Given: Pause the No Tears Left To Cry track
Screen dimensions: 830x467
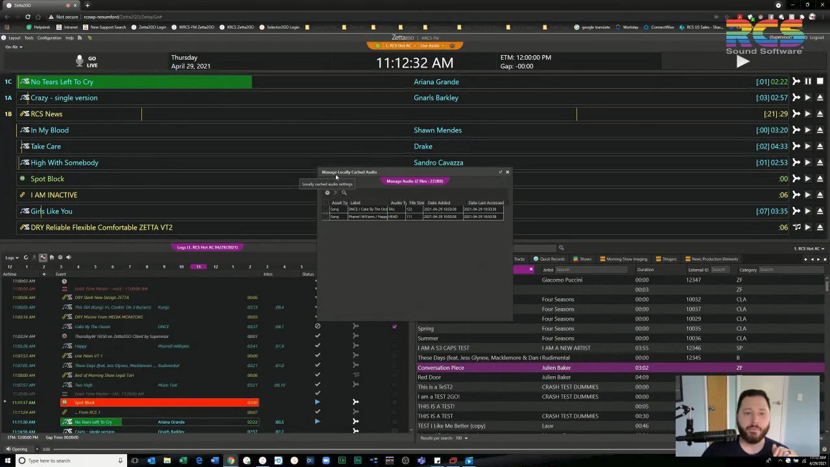Looking at the screenshot, I should click(807, 82).
